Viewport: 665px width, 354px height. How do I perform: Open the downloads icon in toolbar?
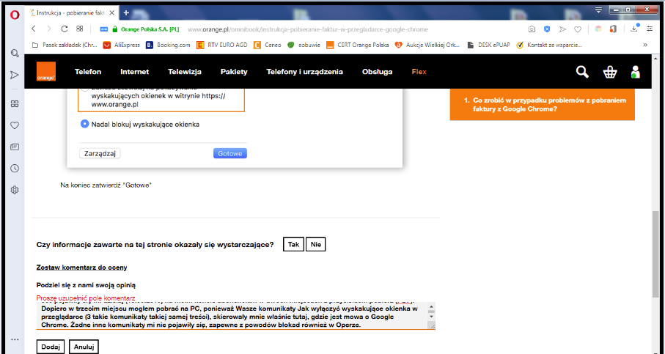click(x=635, y=29)
